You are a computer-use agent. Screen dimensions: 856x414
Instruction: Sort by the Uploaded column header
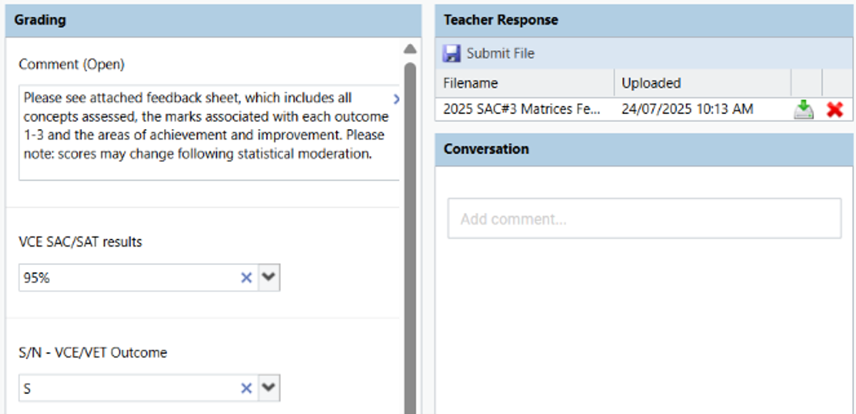point(703,83)
